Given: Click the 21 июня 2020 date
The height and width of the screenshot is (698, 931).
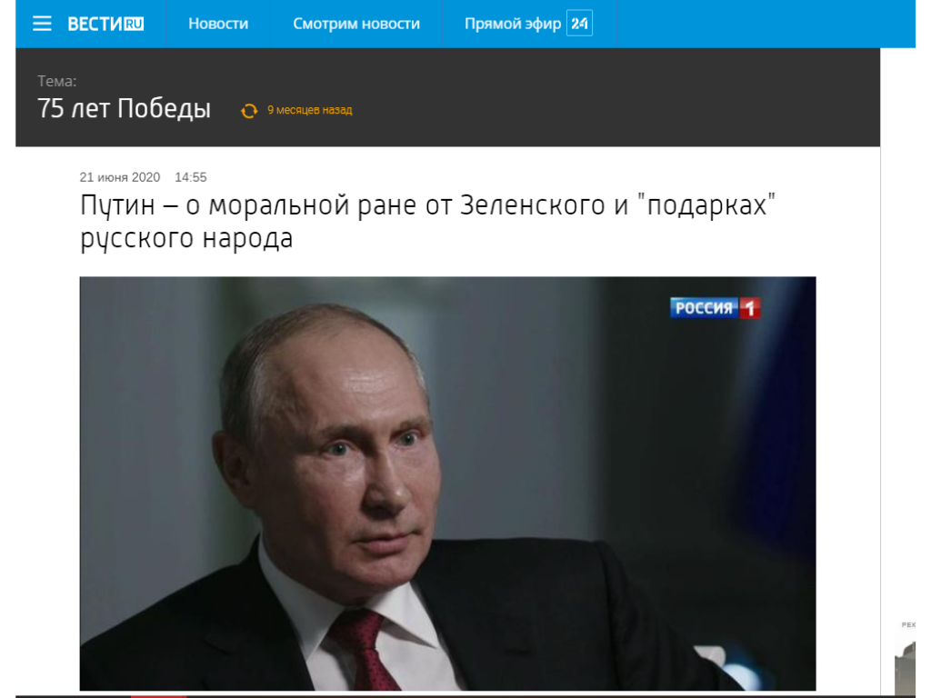Looking at the screenshot, I should pyautogui.click(x=120, y=177).
